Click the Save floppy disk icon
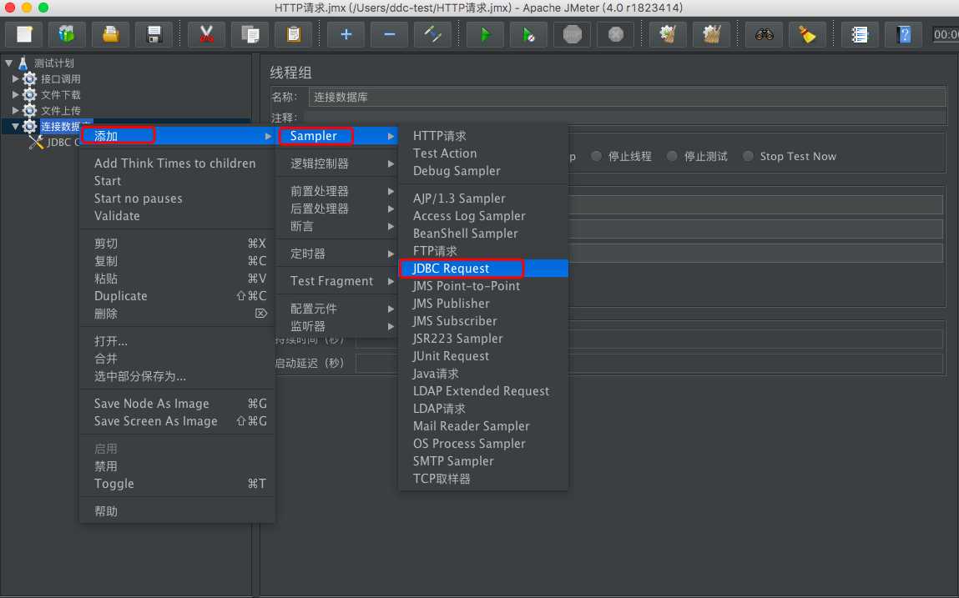 (154, 34)
